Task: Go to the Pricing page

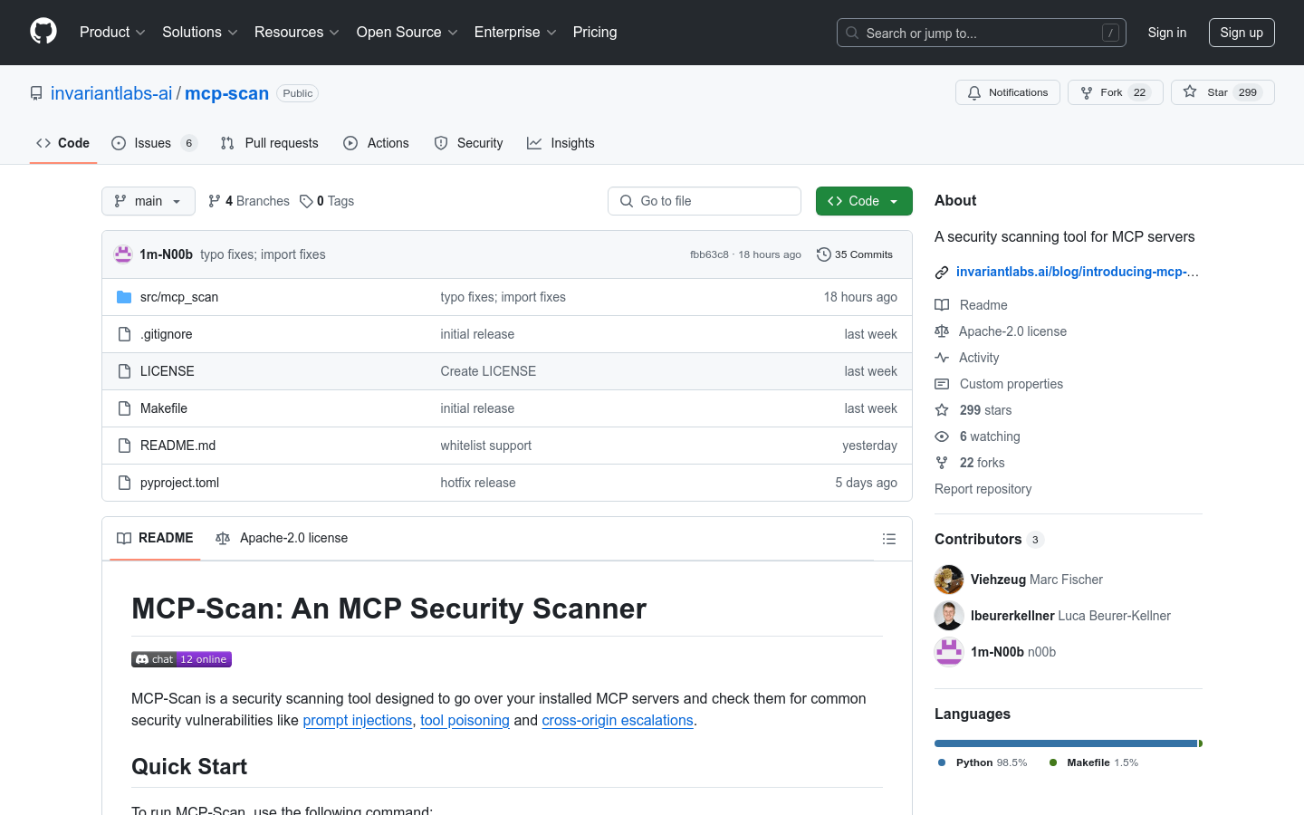Action: click(x=595, y=32)
